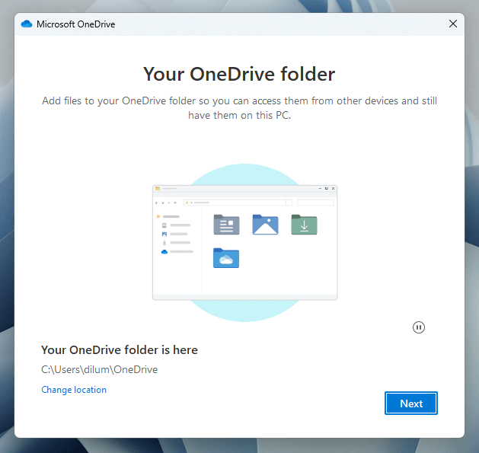
Task: Click the Next button
Action: 411,404
